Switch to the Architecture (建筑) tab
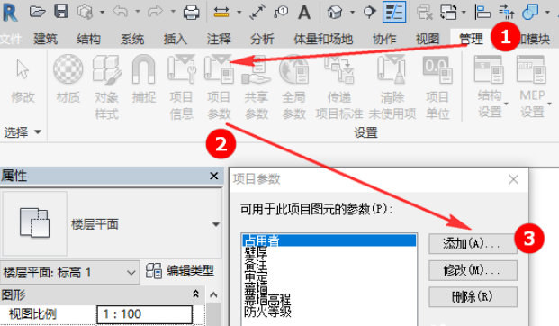 tap(45, 39)
